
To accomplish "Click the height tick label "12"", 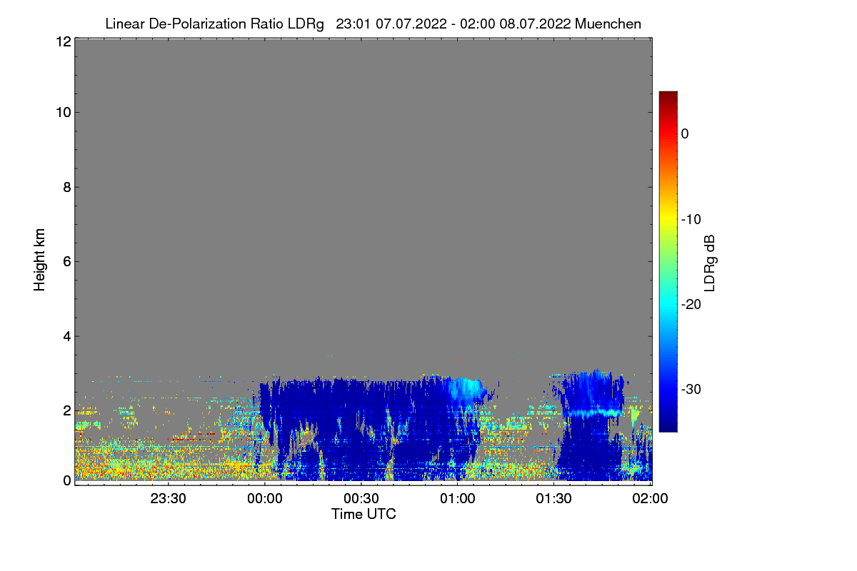I will [x=62, y=41].
